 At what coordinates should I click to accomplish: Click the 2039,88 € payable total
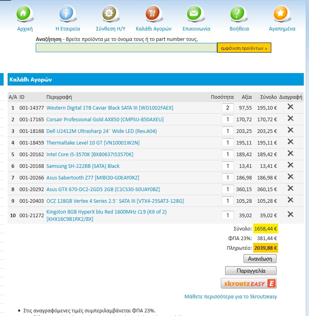coord(266,248)
